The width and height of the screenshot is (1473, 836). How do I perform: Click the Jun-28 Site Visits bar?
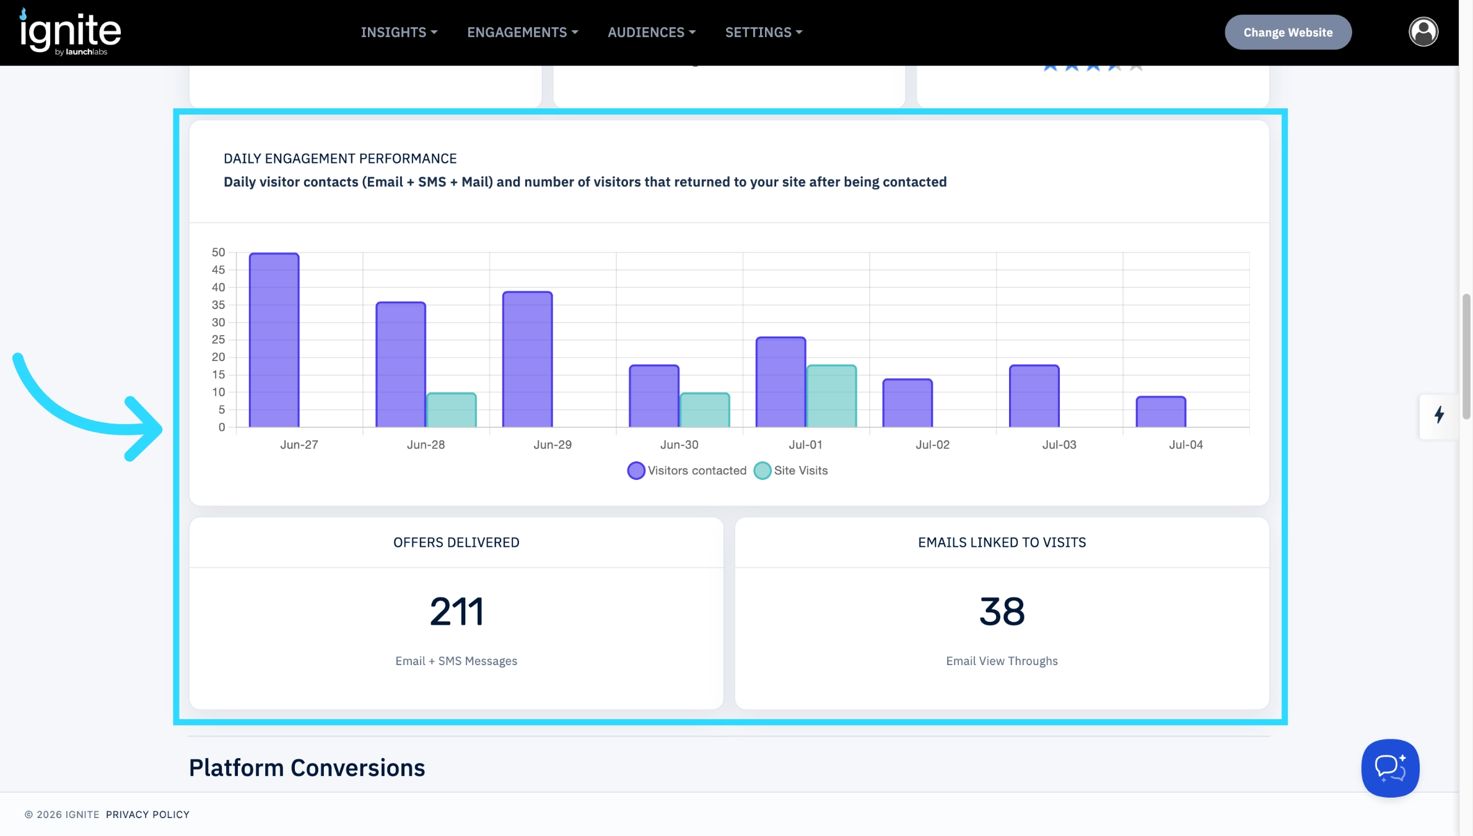pyautogui.click(x=452, y=410)
